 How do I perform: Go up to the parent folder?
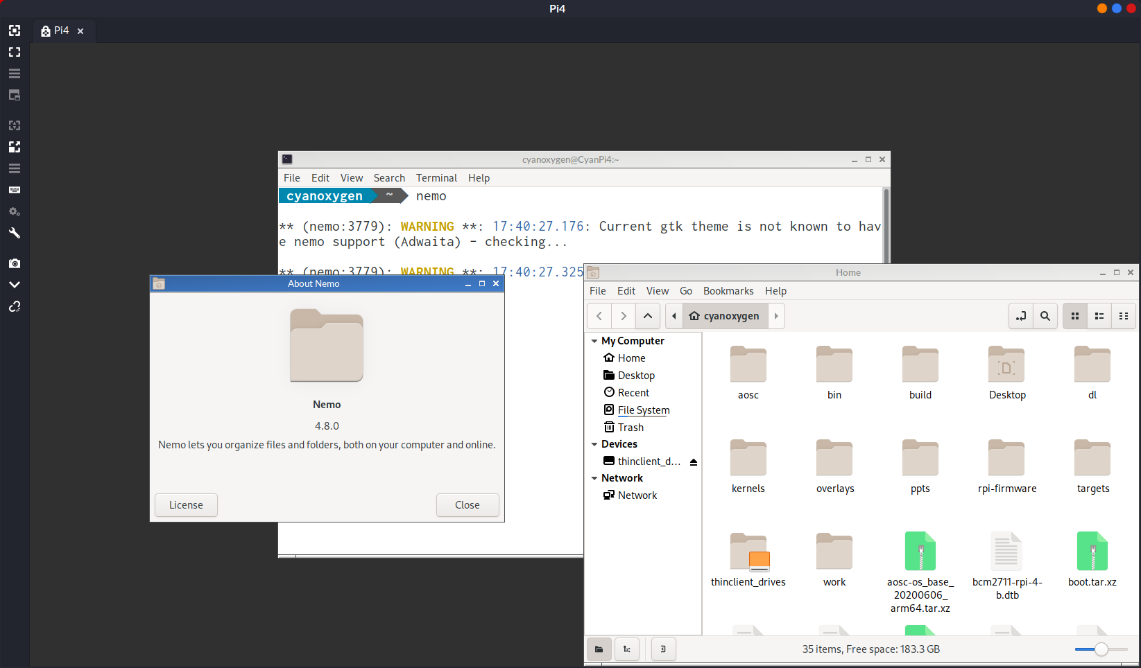point(648,316)
